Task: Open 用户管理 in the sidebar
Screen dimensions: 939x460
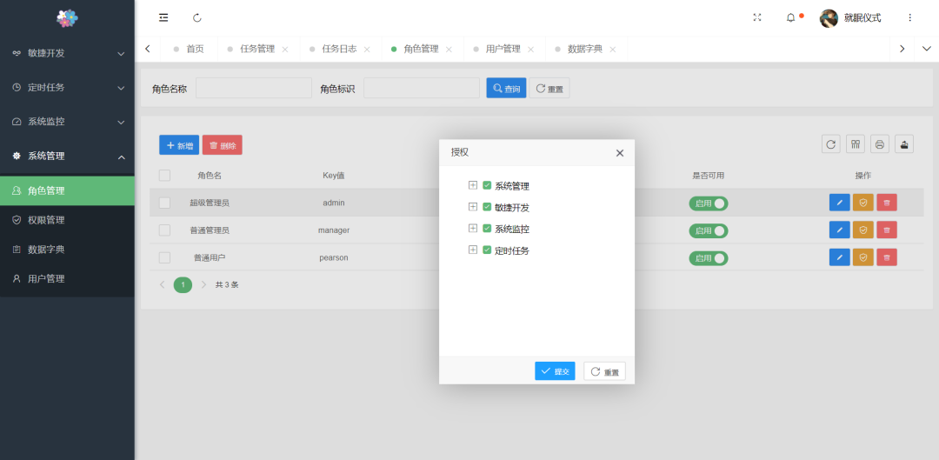Action: tap(67, 278)
